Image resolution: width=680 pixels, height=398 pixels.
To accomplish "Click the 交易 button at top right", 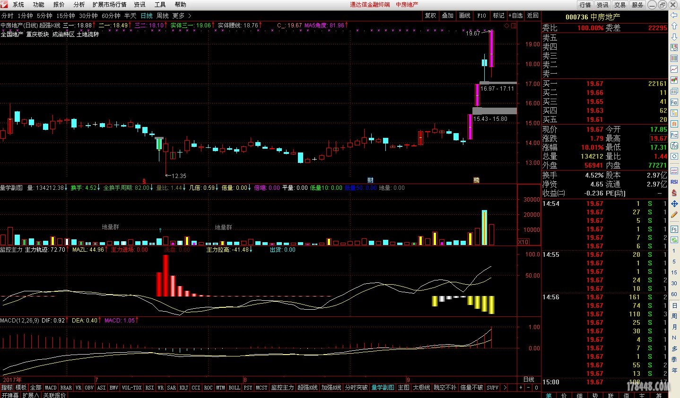I will coord(620,5).
